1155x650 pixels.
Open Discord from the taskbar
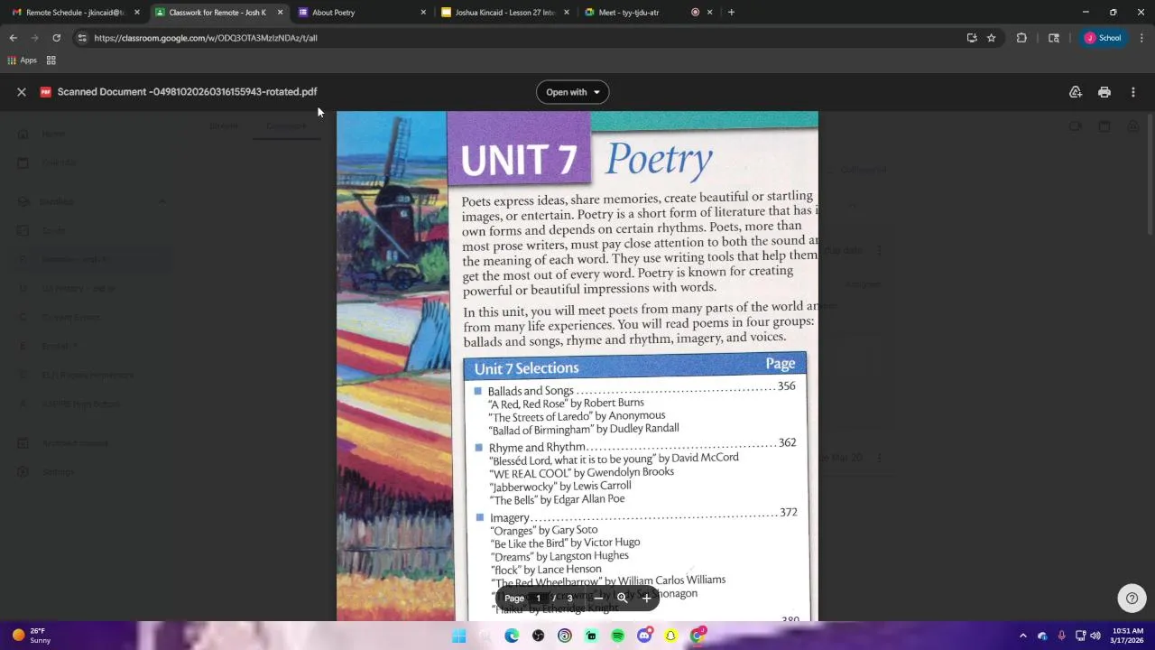pyautogui.click(x=644, y=636)
